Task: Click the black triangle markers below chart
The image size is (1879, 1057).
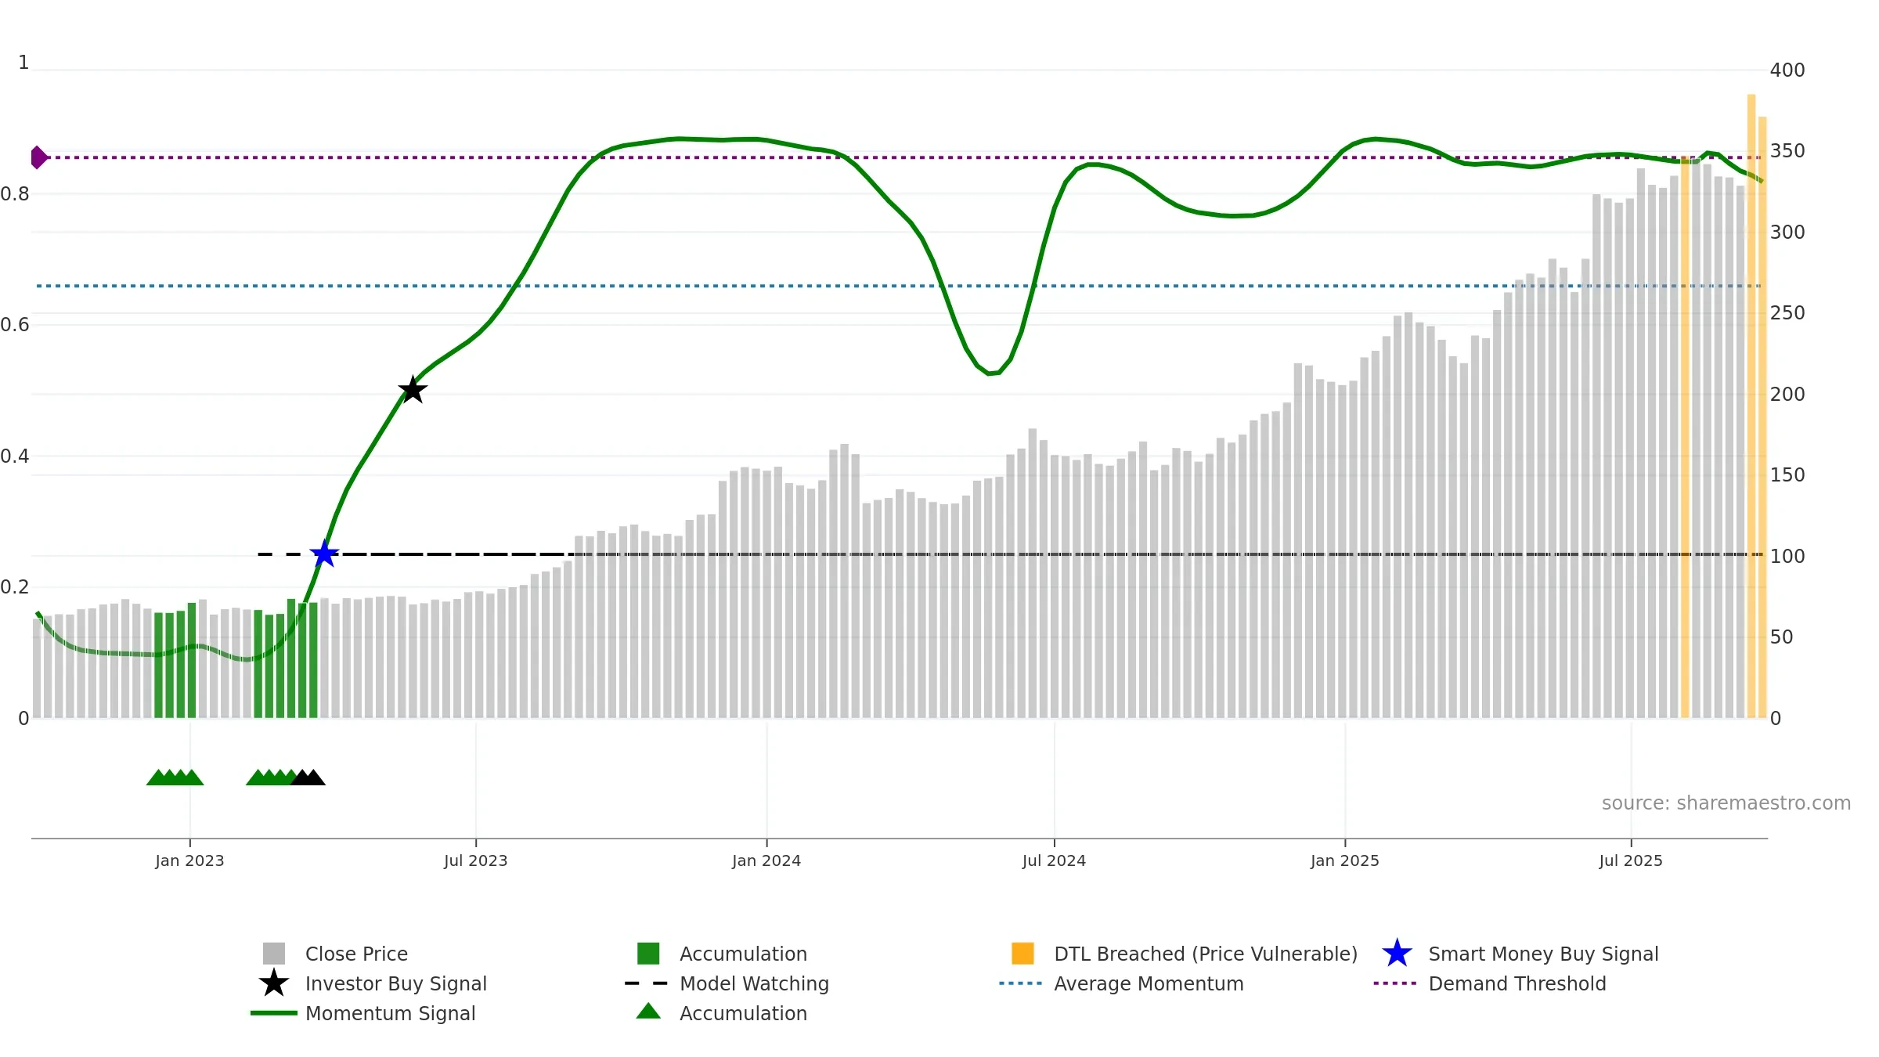Action: (308, 777)
